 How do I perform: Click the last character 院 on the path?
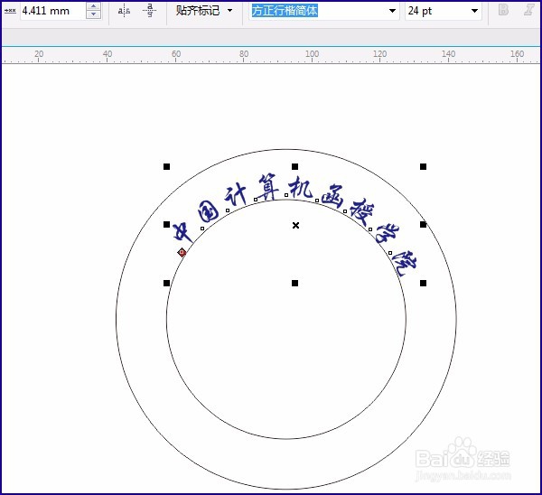(406, 264)
